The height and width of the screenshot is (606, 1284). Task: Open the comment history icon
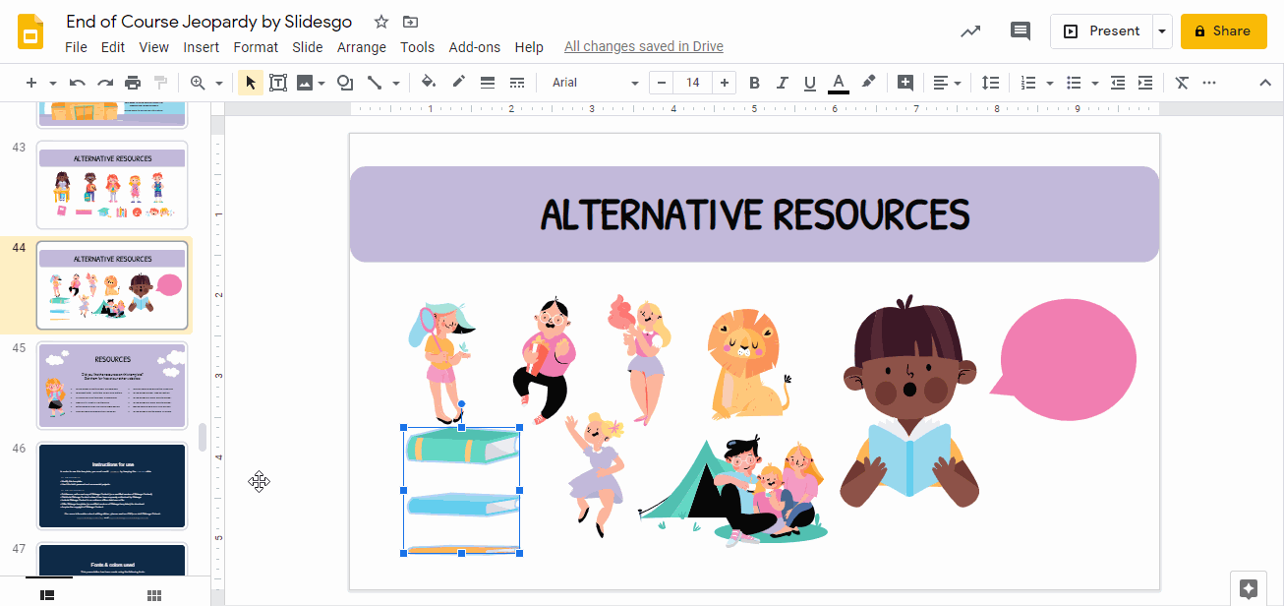[1021, 30]
